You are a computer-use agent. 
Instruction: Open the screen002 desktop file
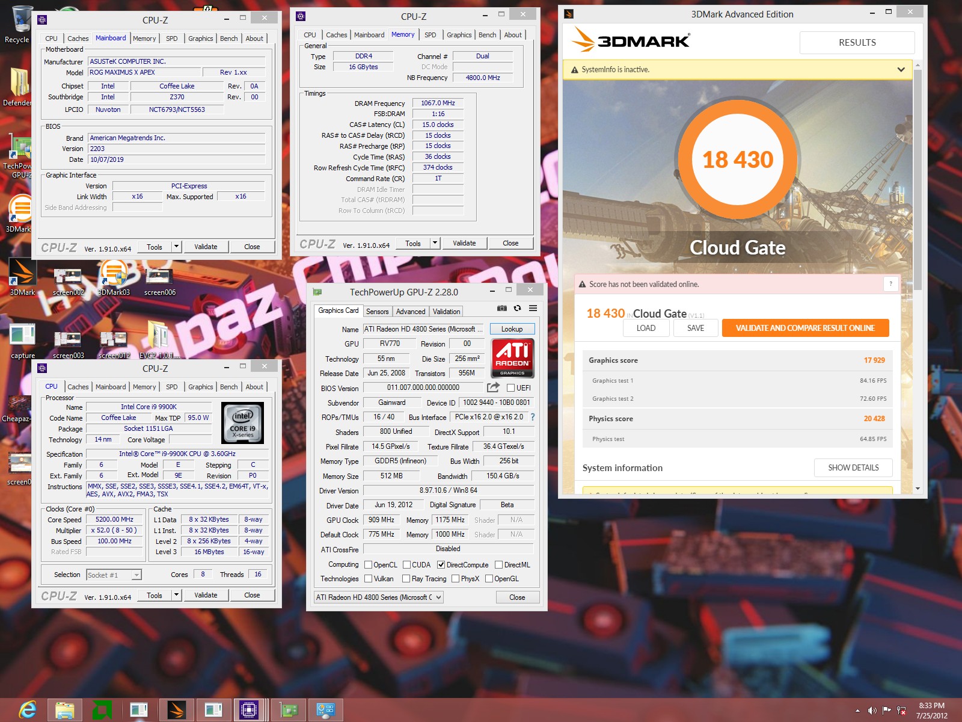click(x=68, y=280)
